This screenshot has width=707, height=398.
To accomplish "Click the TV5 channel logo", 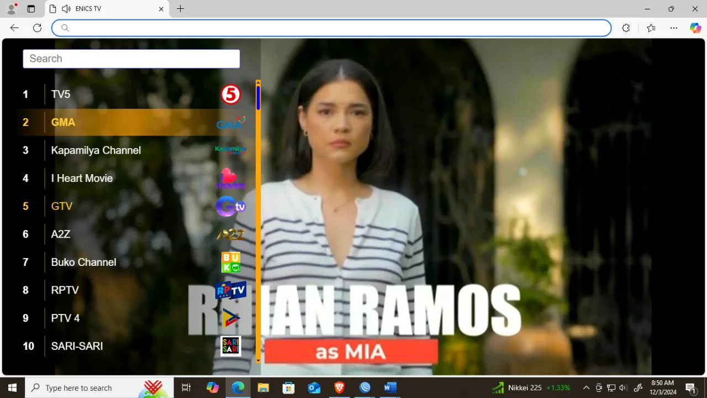I will (x=231, y=95).
